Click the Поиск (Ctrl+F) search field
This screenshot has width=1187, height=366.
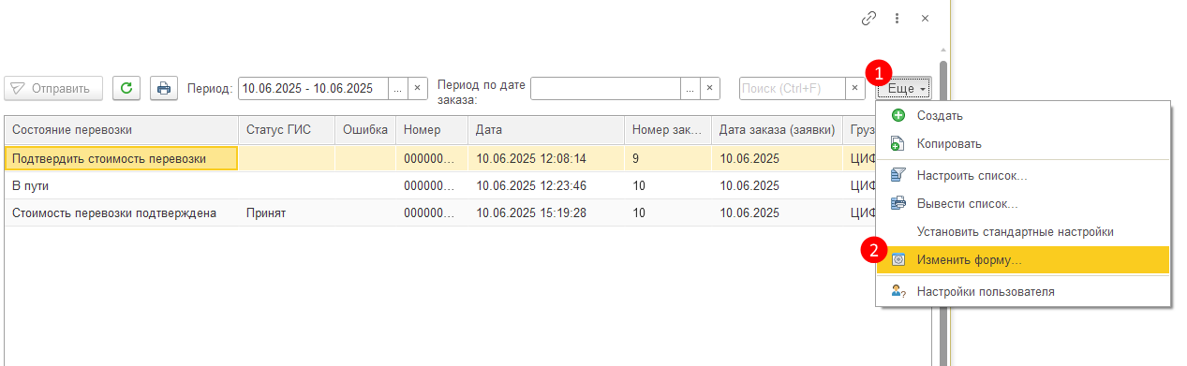click(792, 88)
